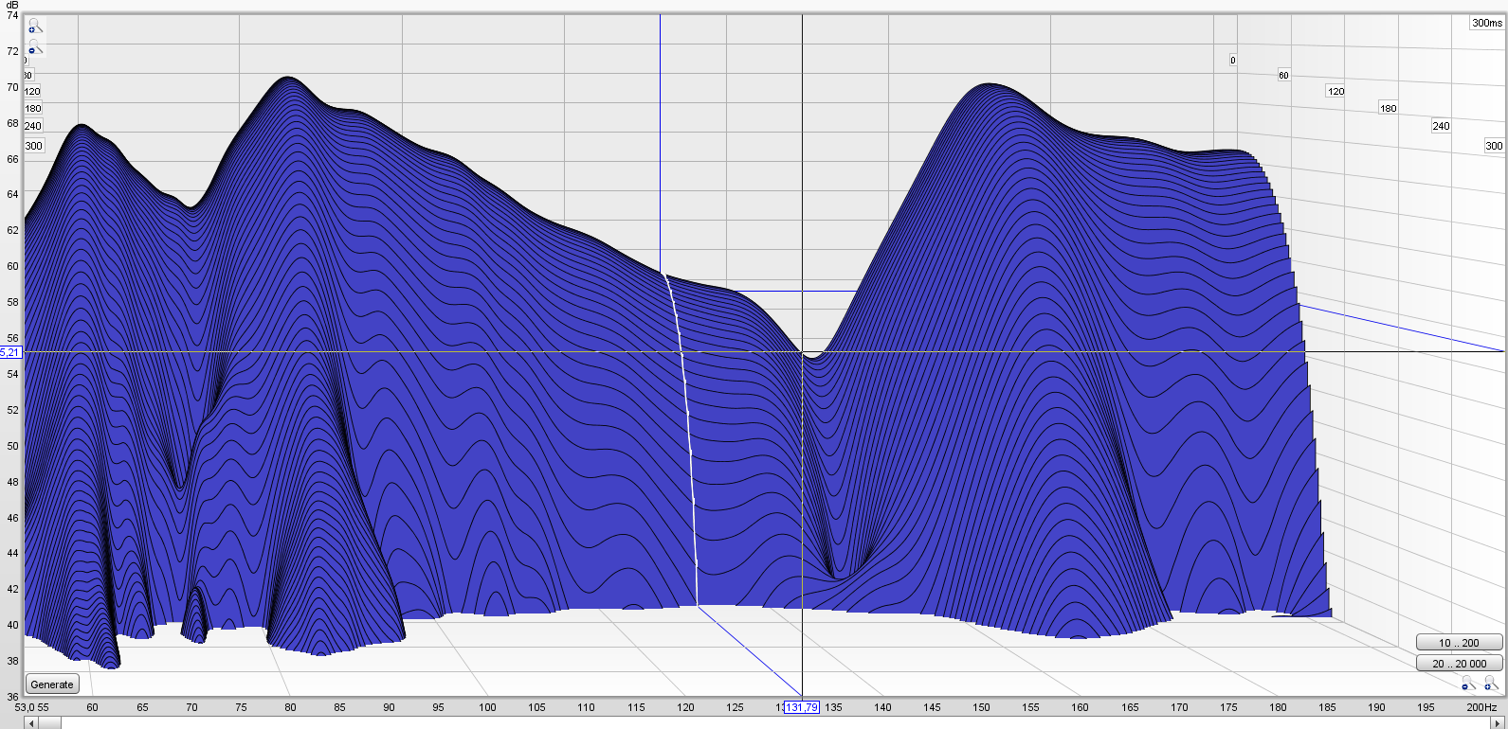Zoom in the horizontal frequency axis

click(1491, 684)
